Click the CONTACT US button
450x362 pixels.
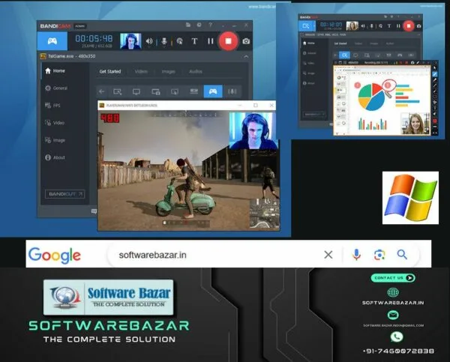393,277
